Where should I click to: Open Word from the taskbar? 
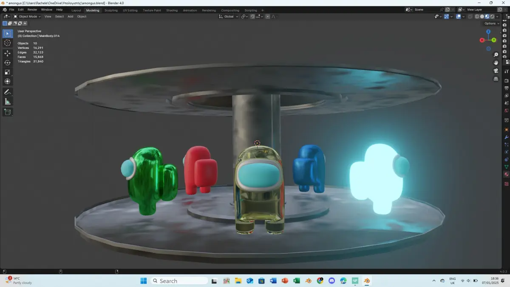[x=273, y=281]
